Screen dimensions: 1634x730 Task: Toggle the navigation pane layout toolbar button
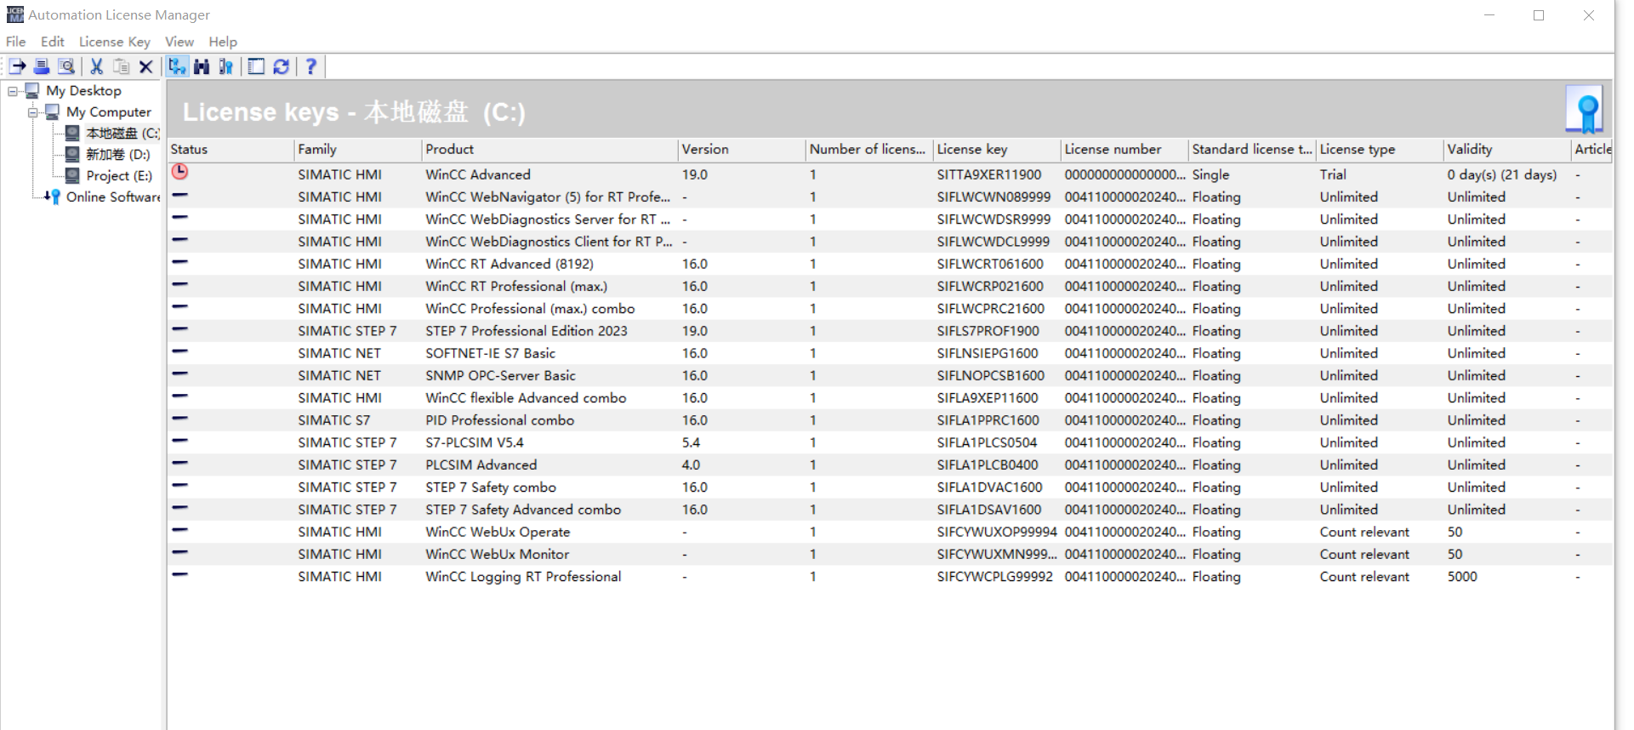click(256, 66)
